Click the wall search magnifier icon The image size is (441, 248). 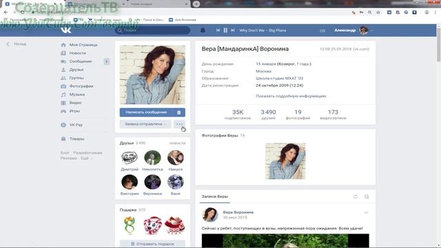point(367,196)
